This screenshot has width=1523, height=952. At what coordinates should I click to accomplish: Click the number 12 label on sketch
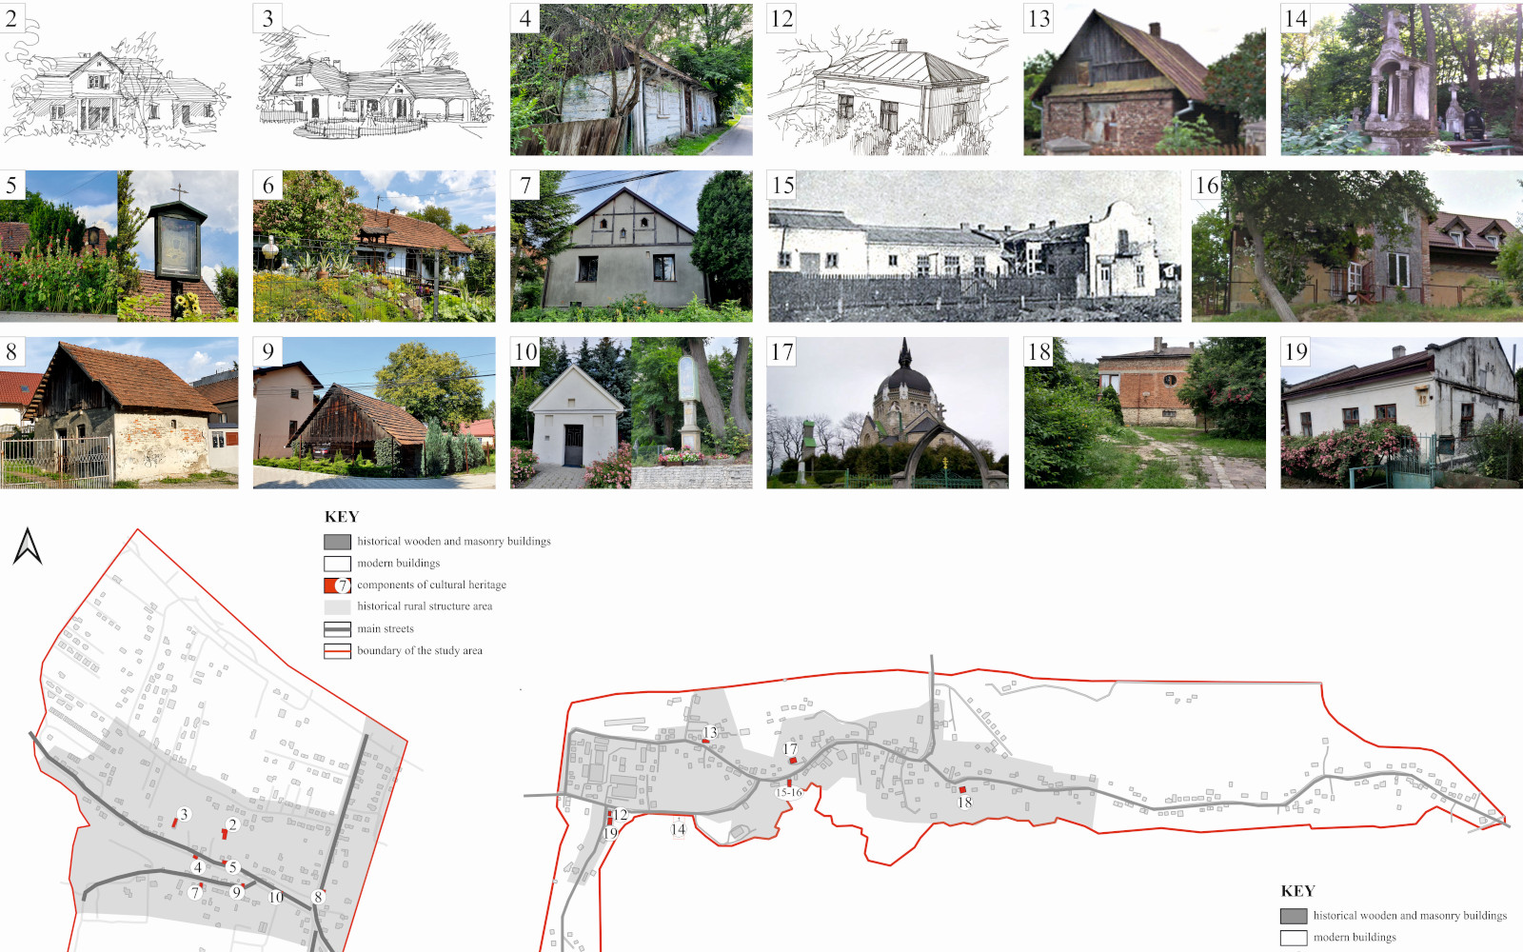point(781,19)
